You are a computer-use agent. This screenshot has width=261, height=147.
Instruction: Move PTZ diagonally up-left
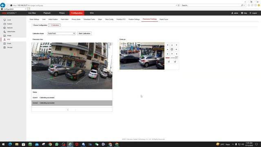[x=168, y=45]
